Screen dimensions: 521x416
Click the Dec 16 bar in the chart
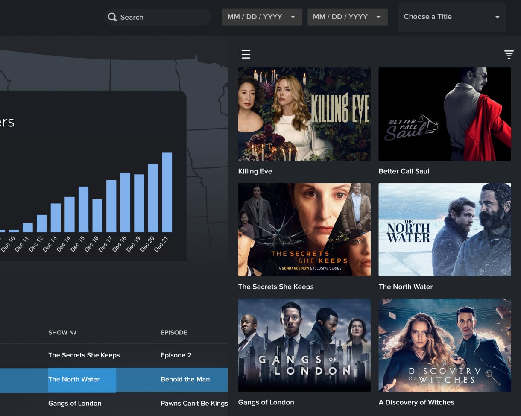[97, 216]
